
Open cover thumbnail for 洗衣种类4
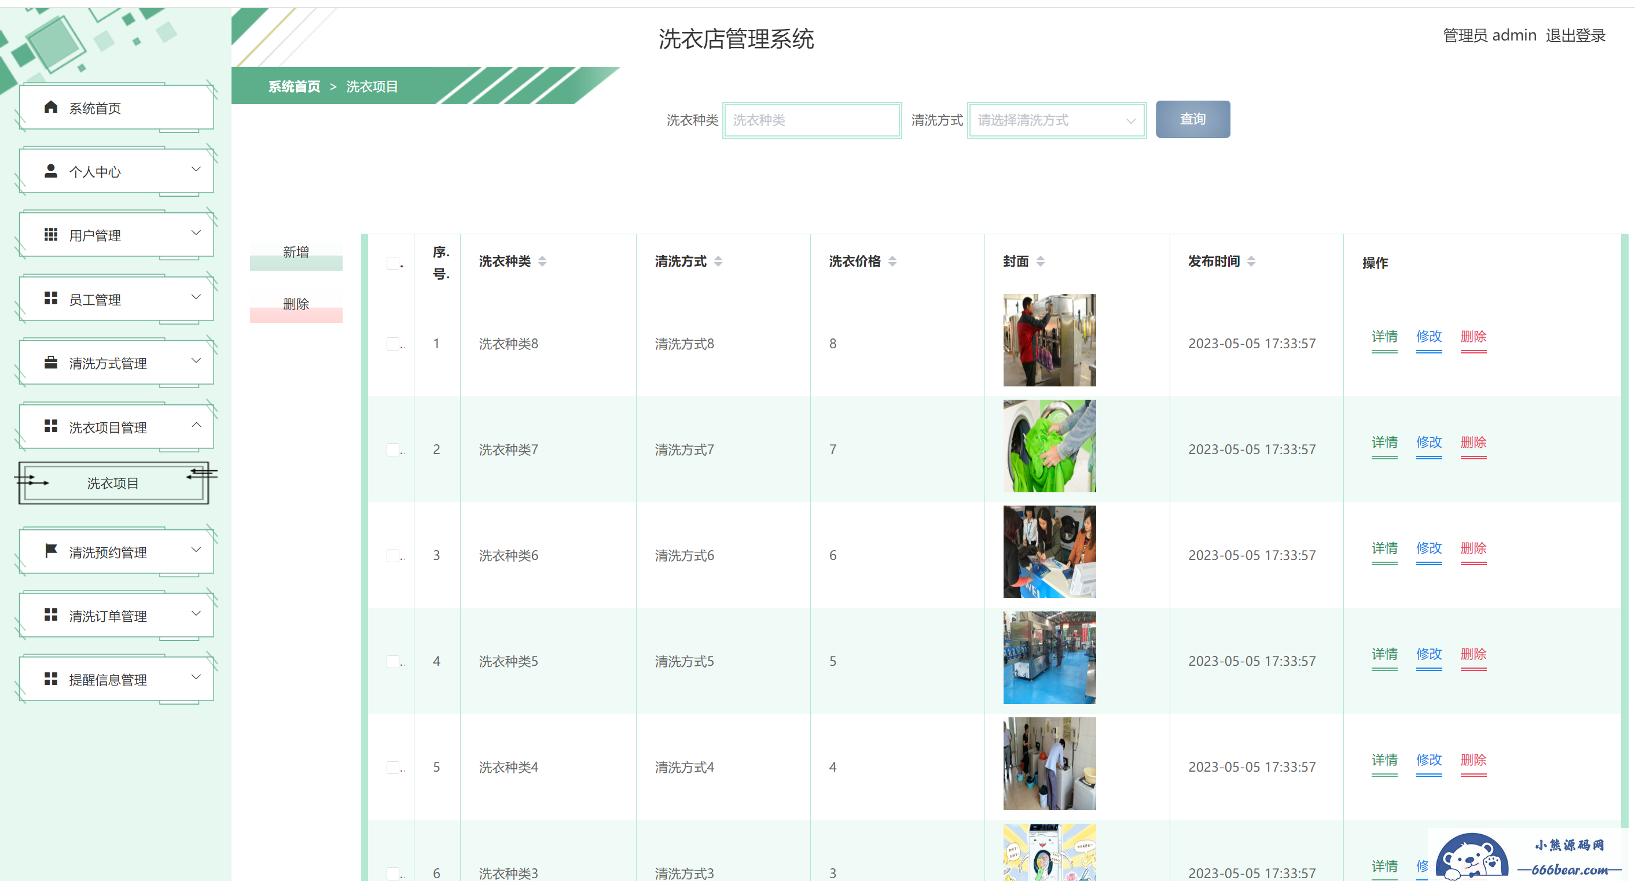click(x=1049, y=764)
